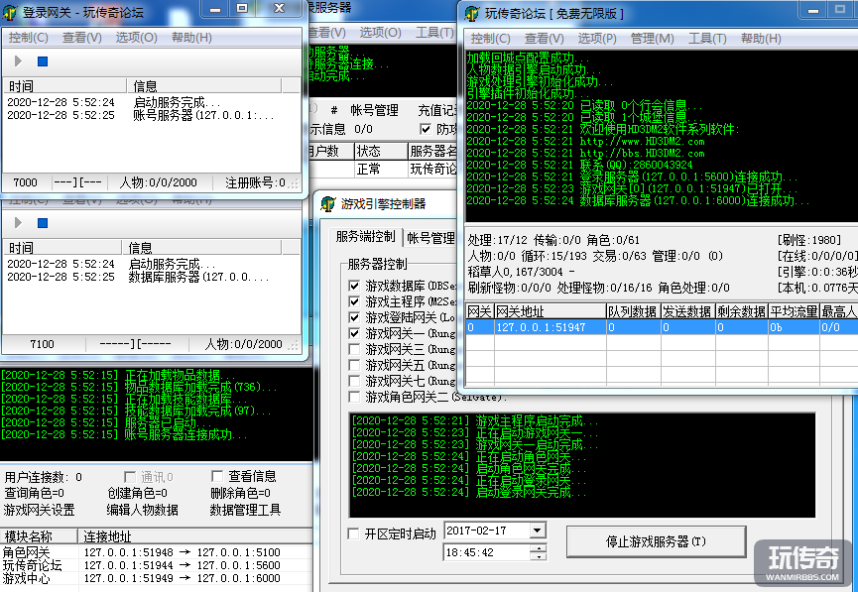Click play icon in the 7100 gateway window
Screen dimensions: 858x592
tap(18, 223)
